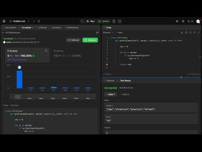Click the 'return res' line in editor
Viewport: 202px width, 152px height.
click(x=125, y=65)
